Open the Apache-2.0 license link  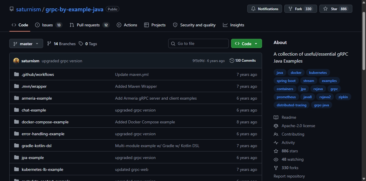coord(294,126)
